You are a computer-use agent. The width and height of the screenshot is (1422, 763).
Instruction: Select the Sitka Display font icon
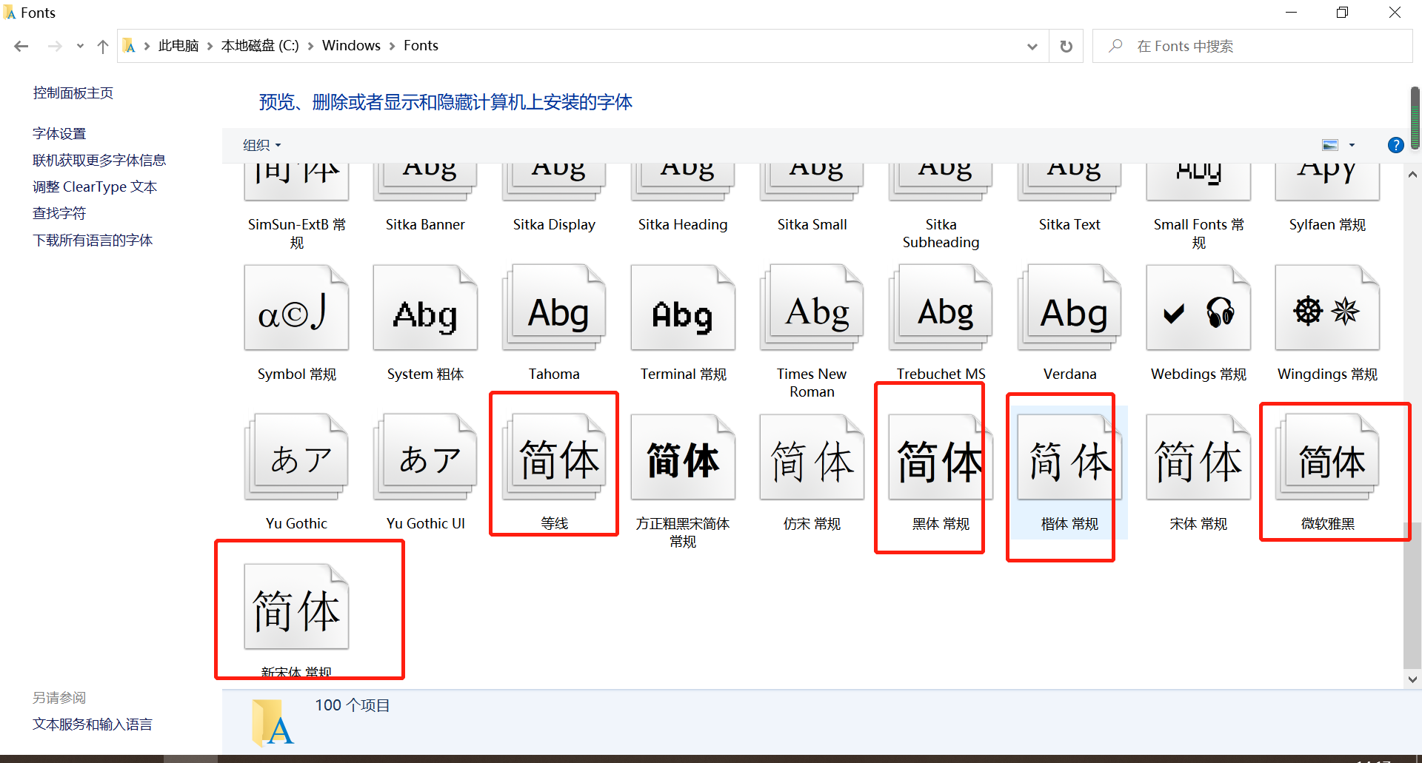pyautogui.click(x=554, y=182)
